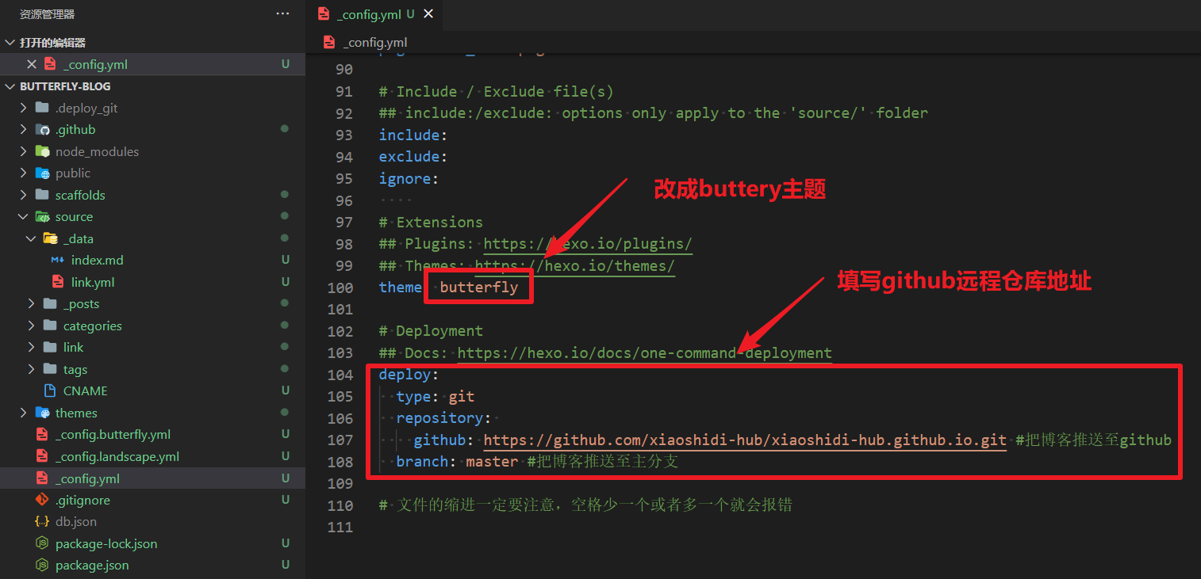This screenshot has width=1201, height=579.
Task: Open the xiaoshidi-hub GitHub repository link
Action: (x=745, y=440)
